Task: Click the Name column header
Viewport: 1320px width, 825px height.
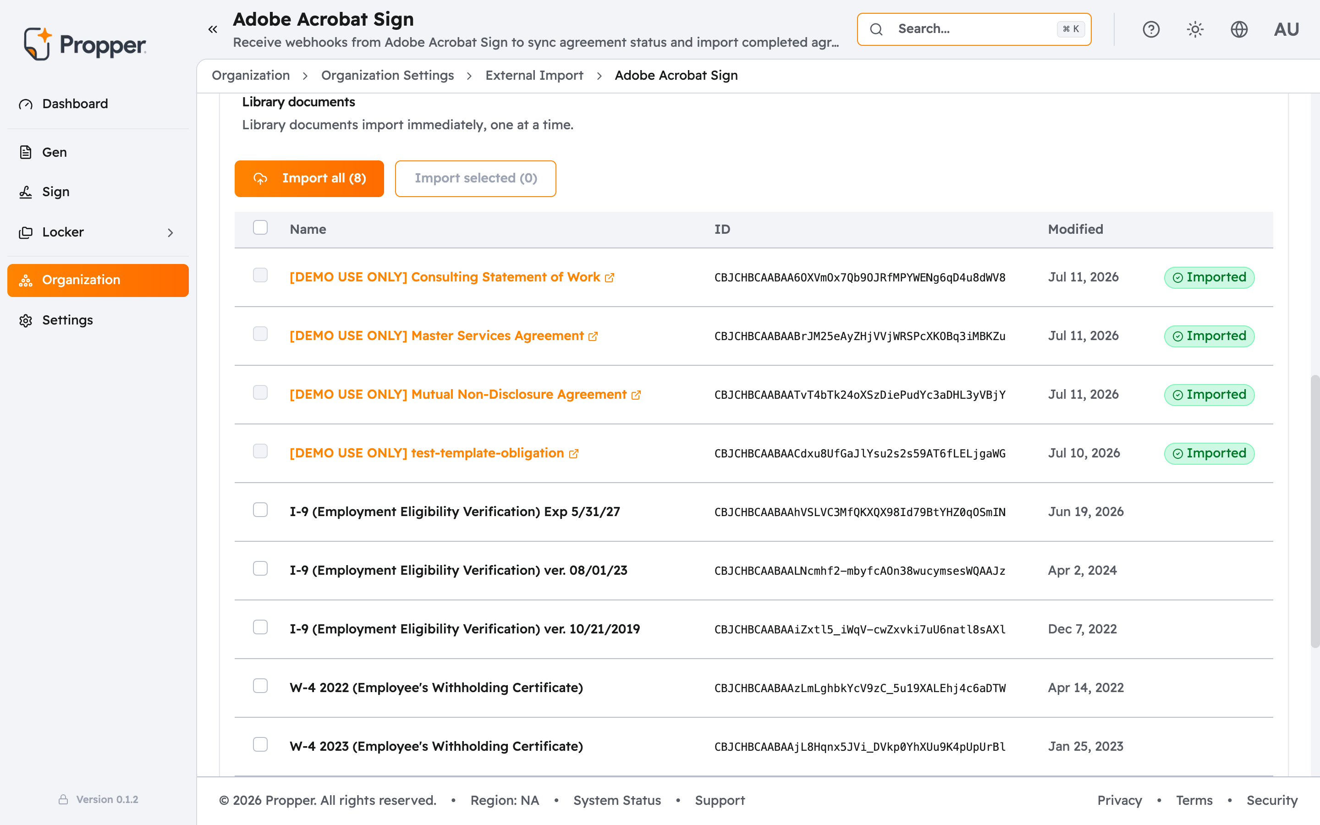Action: 308,229
